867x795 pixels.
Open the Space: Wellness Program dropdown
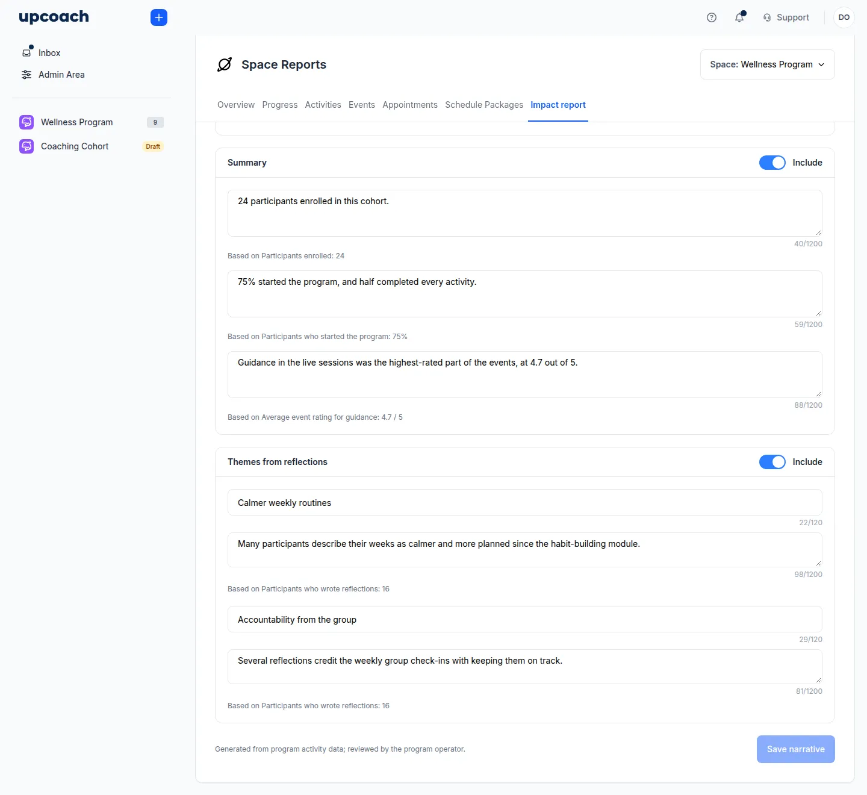click(x=767, y=64)
